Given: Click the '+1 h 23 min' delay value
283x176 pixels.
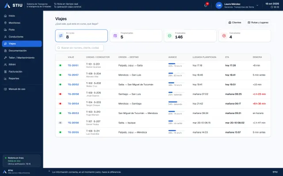Looking at the screenshot, I should click(259, 94).
